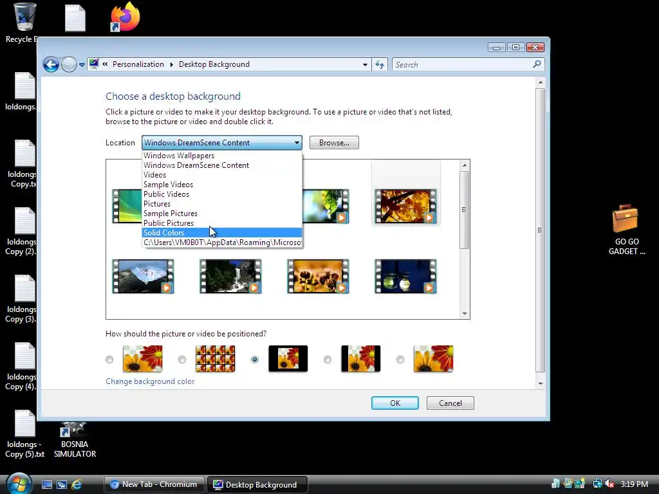Click the cropped fill flower preview image

tap(433, 359)
